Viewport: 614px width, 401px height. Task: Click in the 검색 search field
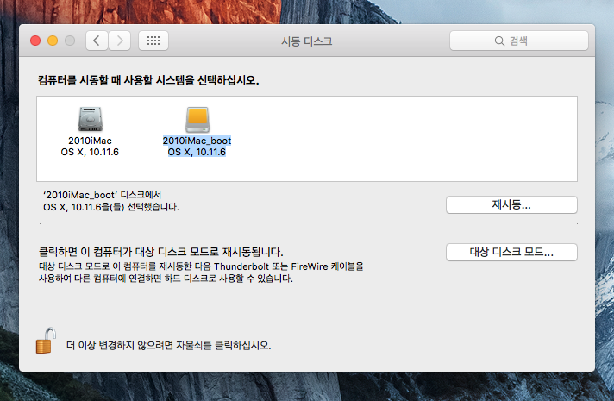[x=519, y=41]
